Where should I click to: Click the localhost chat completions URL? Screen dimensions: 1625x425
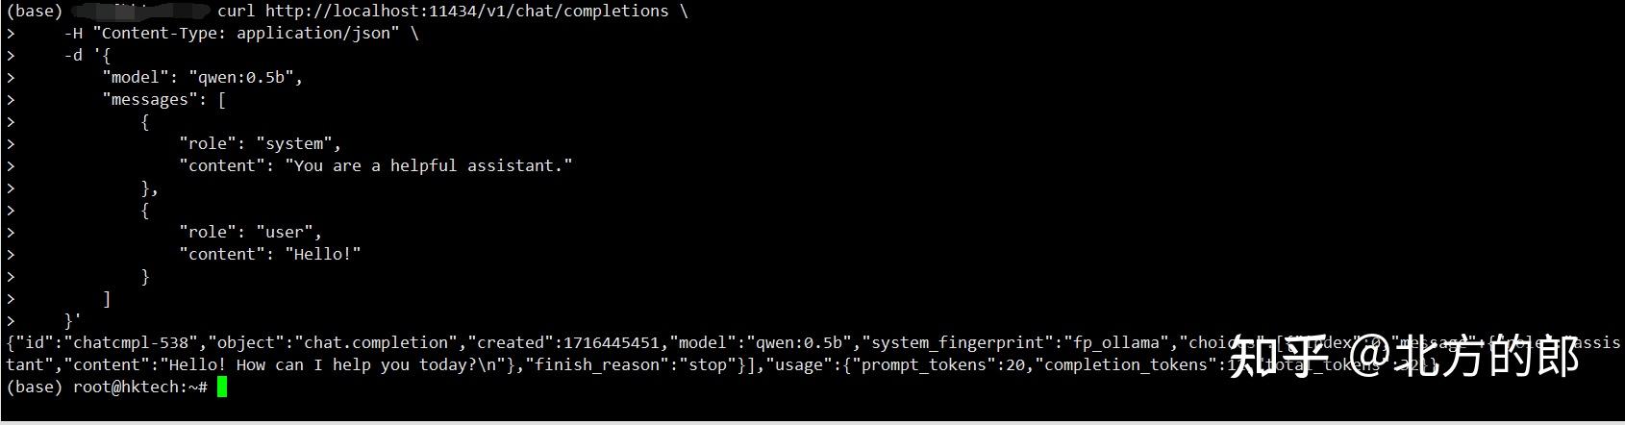466,12
